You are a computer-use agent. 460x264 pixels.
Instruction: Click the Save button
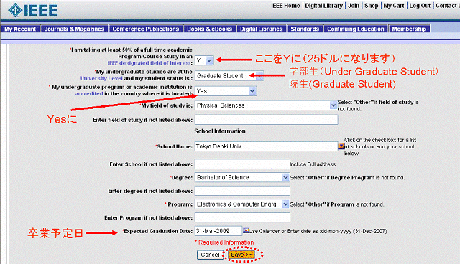241,255
